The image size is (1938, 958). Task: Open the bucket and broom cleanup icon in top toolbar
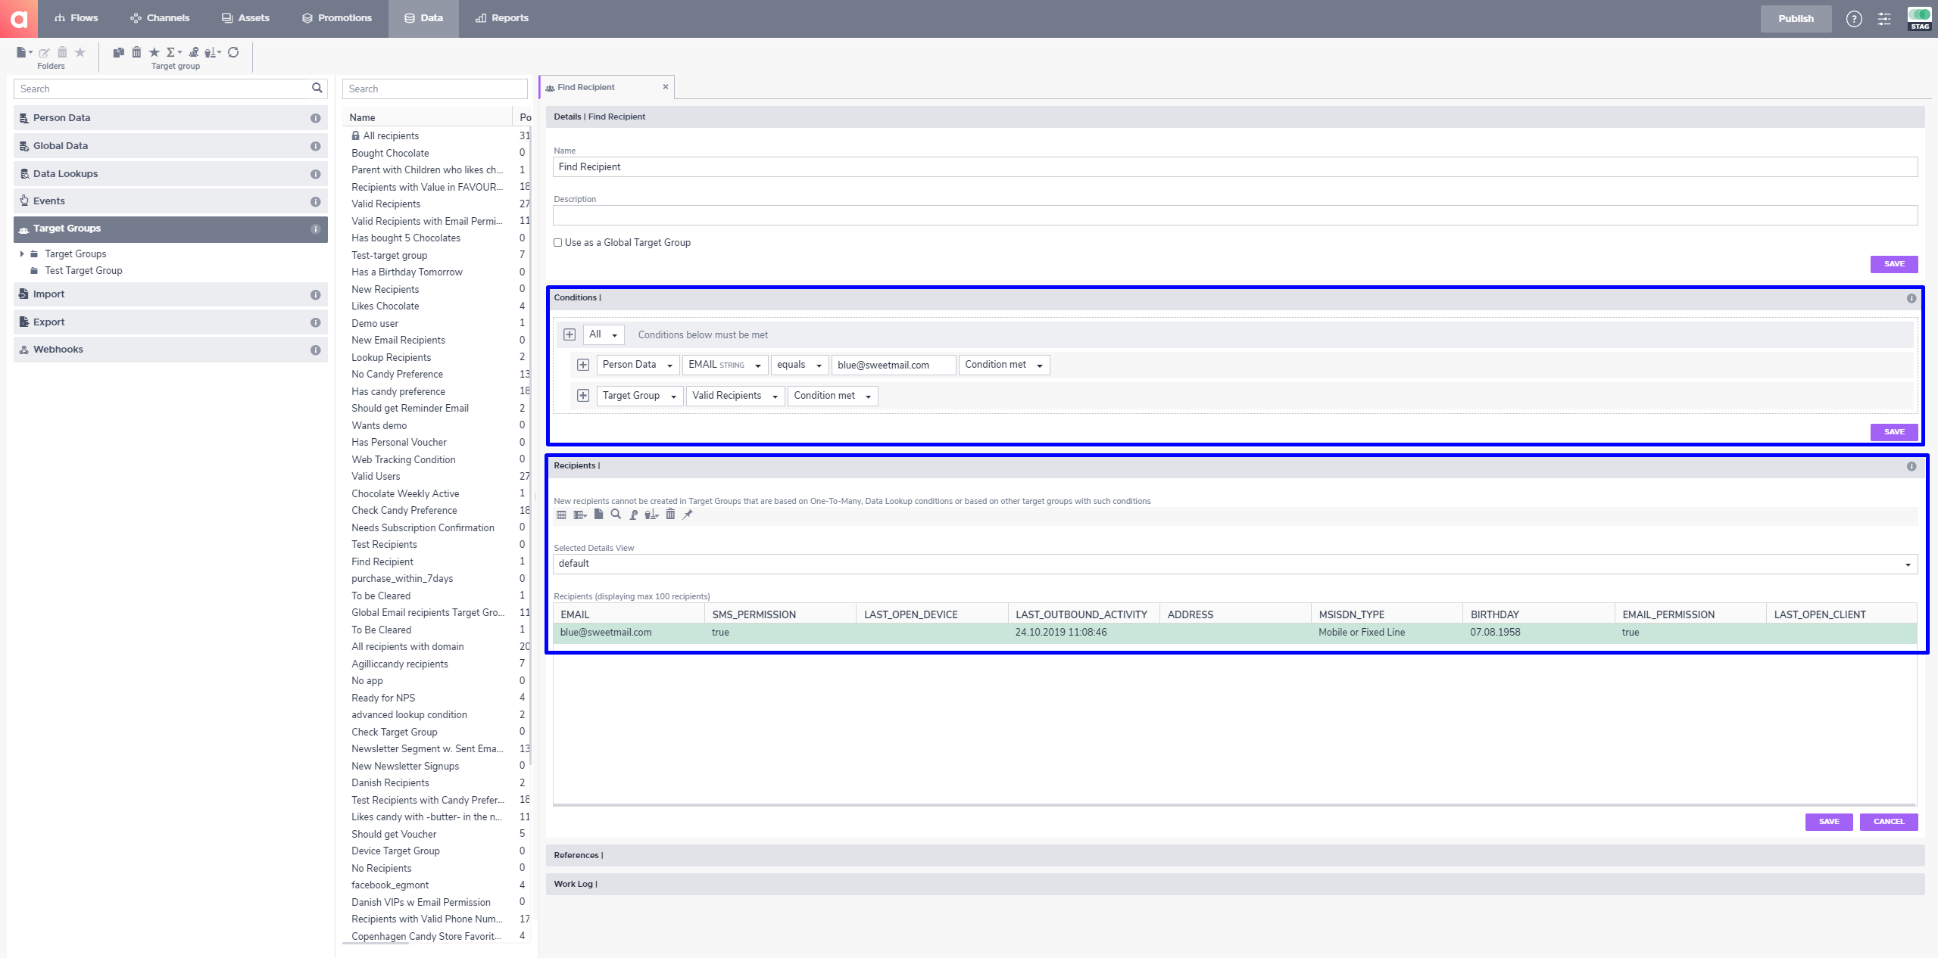tap(213, 52)
